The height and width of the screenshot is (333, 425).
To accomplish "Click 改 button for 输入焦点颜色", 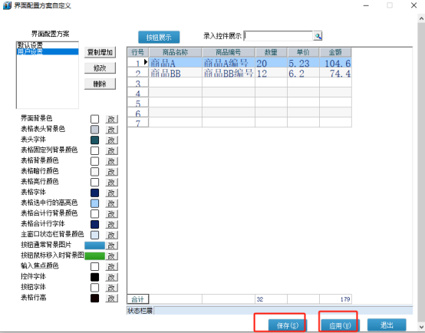I will tap(111, 266).
